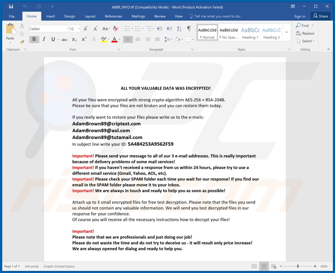Click the Subscript X2 icon
Viewport: 335px width, 273px height.
click(74, 39)
